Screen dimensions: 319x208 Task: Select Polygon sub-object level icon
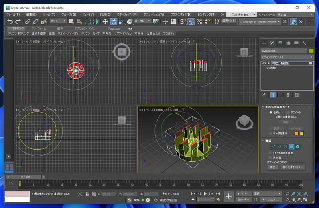[291, 146]
